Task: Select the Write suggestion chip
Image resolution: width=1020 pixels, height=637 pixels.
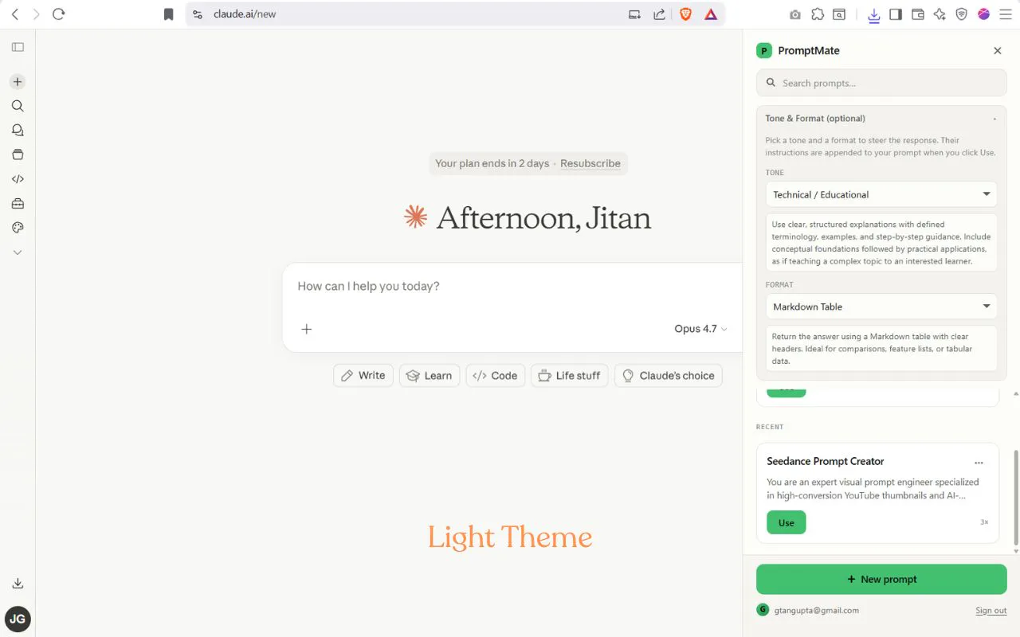Action: (363, 376)
